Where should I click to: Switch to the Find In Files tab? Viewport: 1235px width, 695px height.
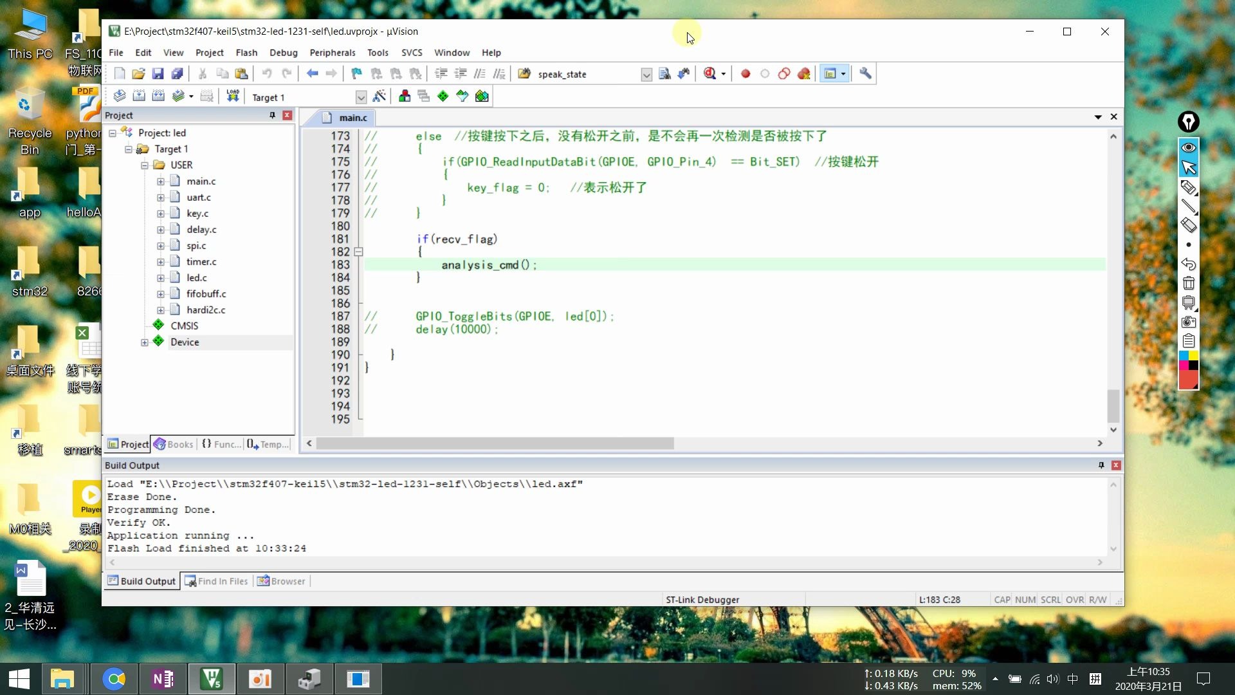[x=216, y=581]
